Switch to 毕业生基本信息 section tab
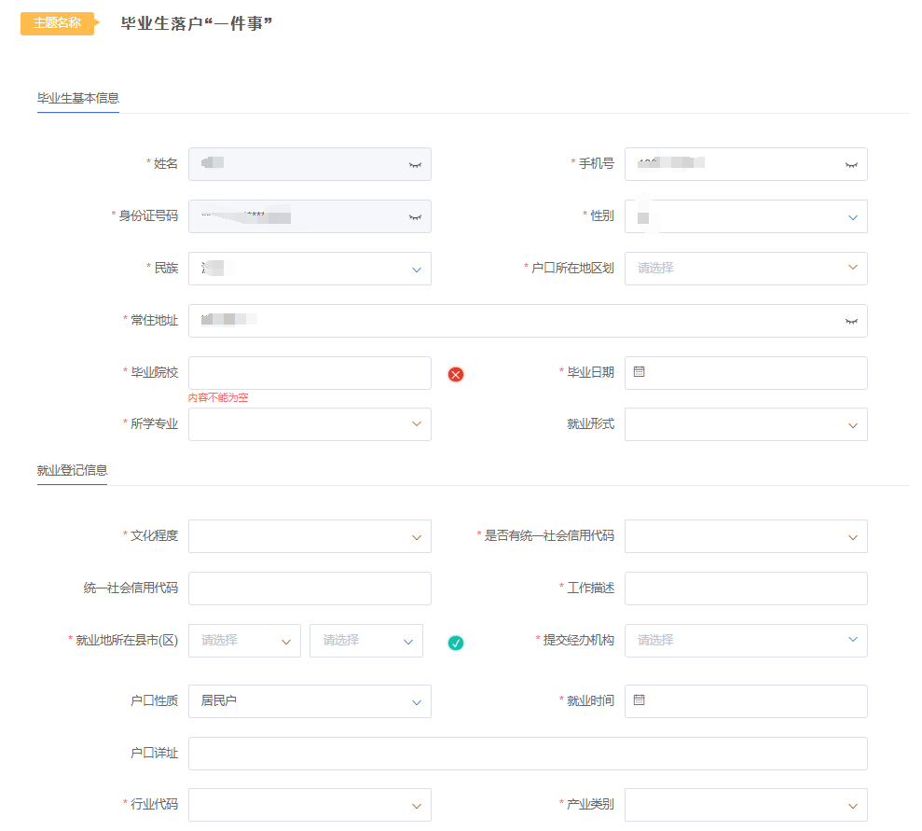 (x=78, y=98)
